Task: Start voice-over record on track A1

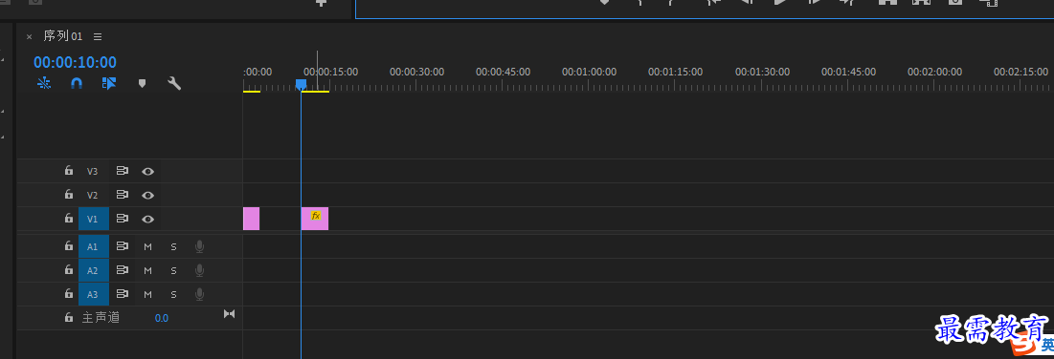Action: pos(199,247)
